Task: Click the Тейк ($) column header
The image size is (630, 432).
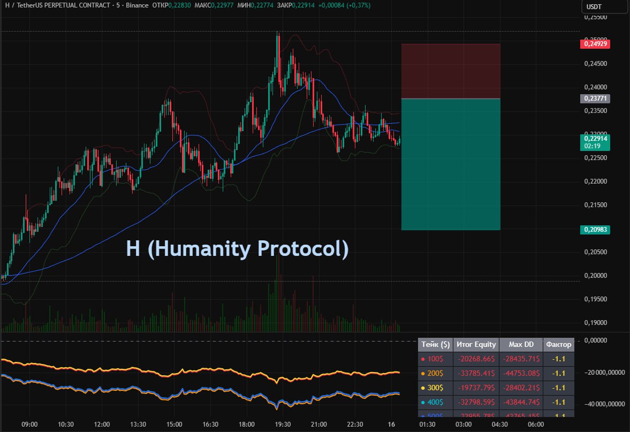Action: 436,344
